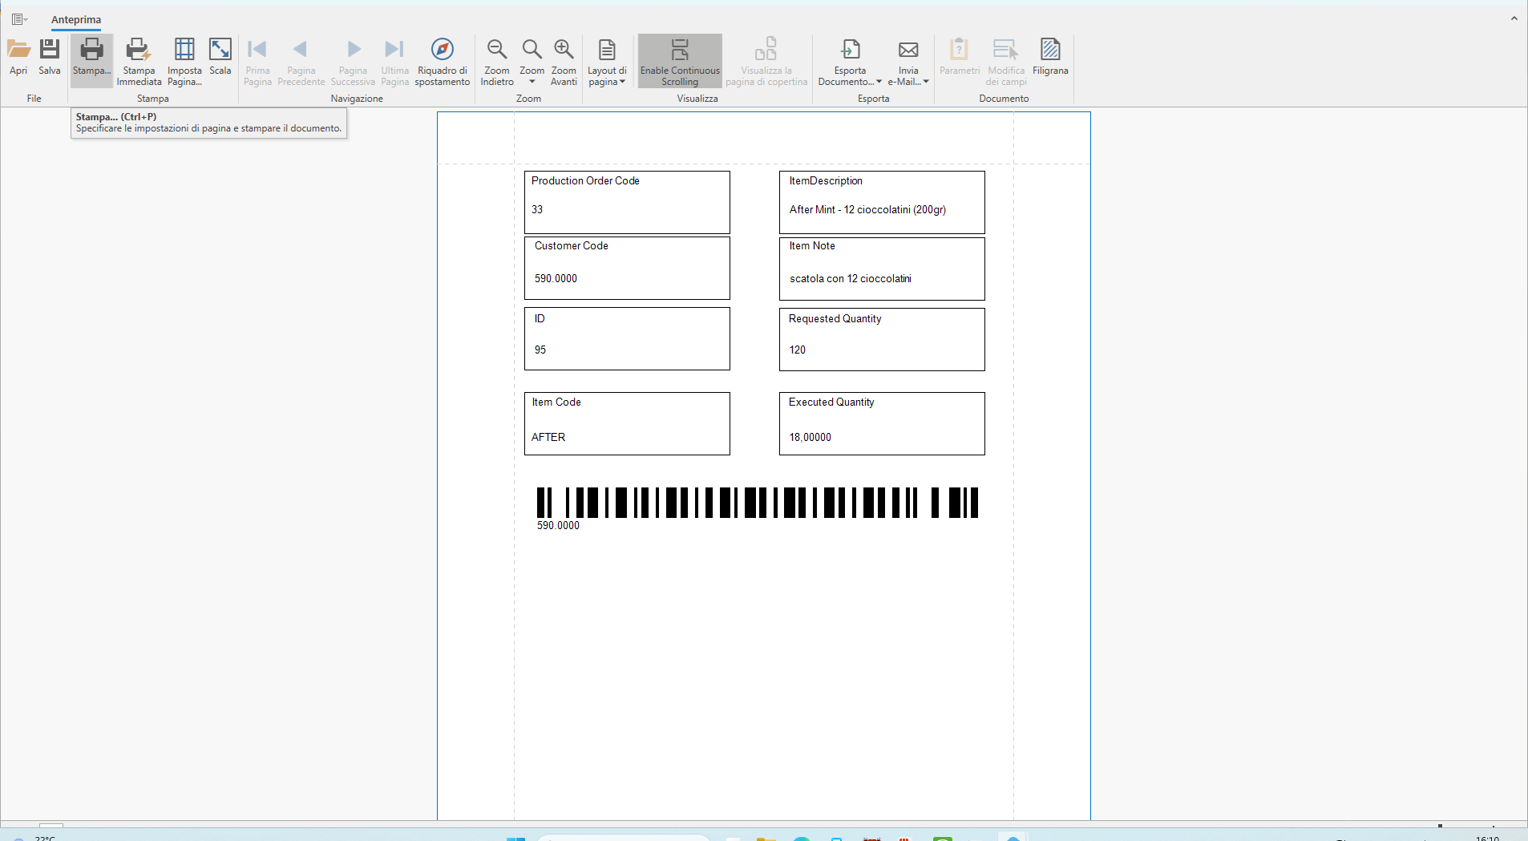Click the Invia e-Mail envelope icon
This screenshot has width=1528, height=841.
click(x=908, y=50)
